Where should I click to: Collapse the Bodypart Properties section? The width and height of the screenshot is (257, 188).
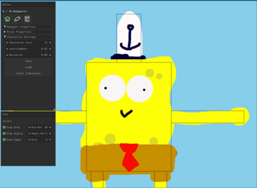point(27,27)
